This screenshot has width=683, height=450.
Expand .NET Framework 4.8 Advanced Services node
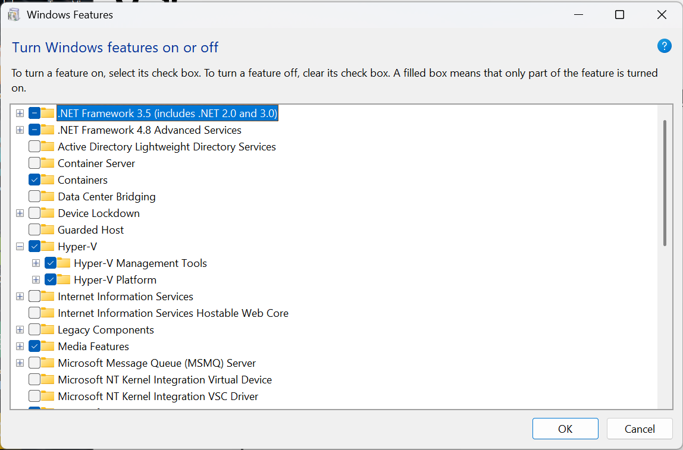[20, 130]
